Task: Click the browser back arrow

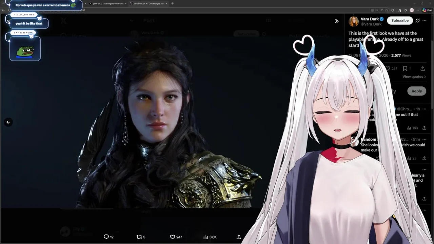Action: point(3,10)
